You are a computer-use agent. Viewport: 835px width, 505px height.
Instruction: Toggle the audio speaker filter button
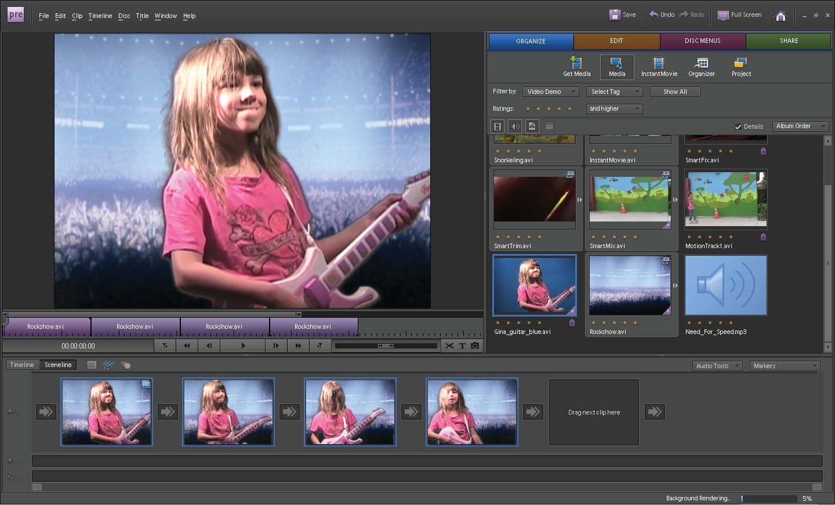[x=515, y=126]
